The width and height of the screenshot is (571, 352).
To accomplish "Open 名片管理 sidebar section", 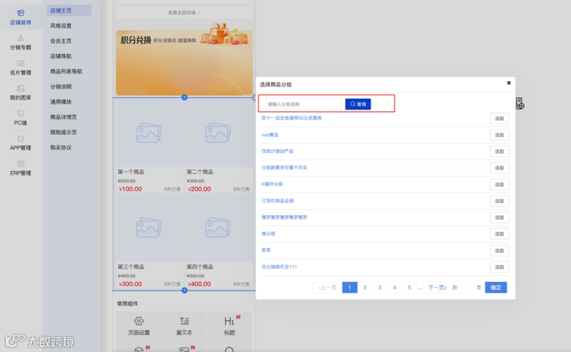I will pyautogui.click(x=21, y=68).
